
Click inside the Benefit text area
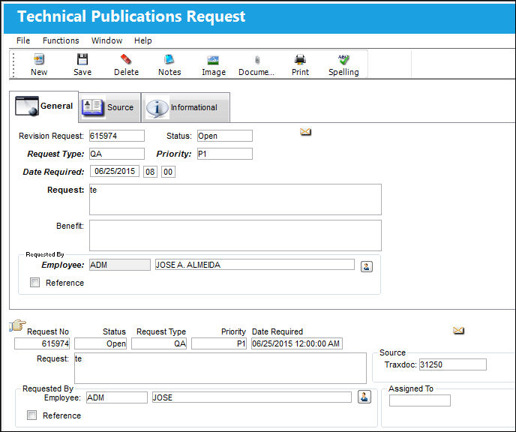tap(235, 235)
